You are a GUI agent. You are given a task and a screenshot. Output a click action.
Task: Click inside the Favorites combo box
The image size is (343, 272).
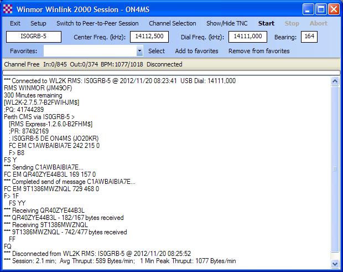pos(90,51)
